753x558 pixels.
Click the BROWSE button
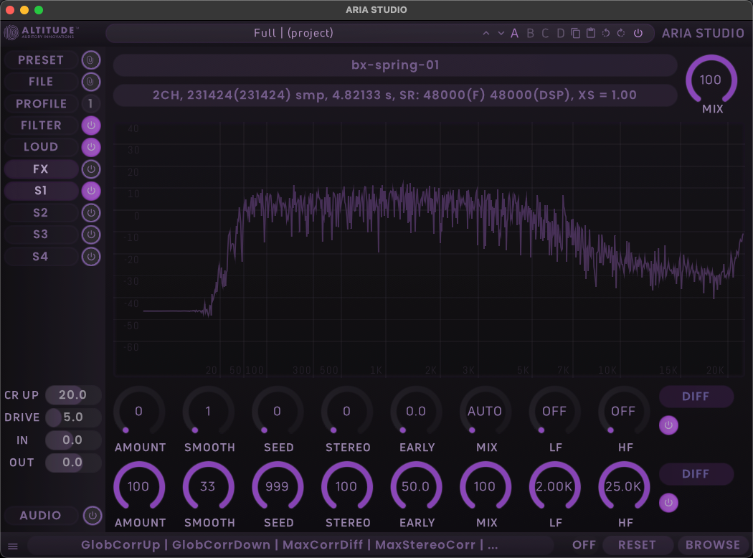712,545
